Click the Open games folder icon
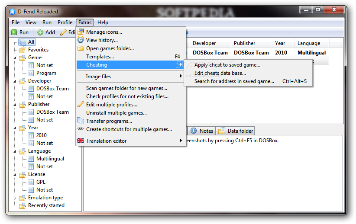356x224 pixels. [x=81, y=48]
